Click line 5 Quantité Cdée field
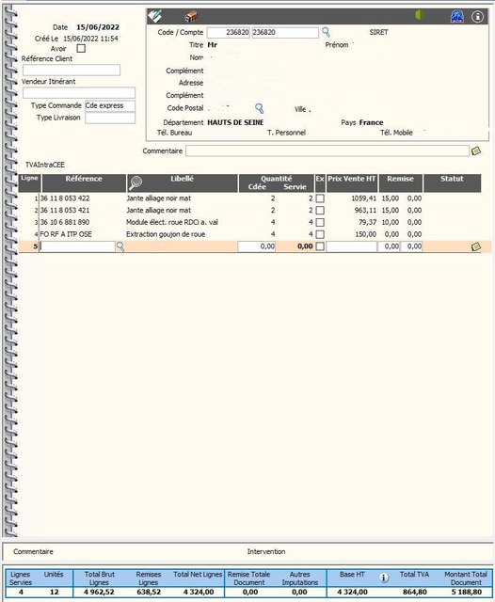The image size is (495, 602). [257, 246]
